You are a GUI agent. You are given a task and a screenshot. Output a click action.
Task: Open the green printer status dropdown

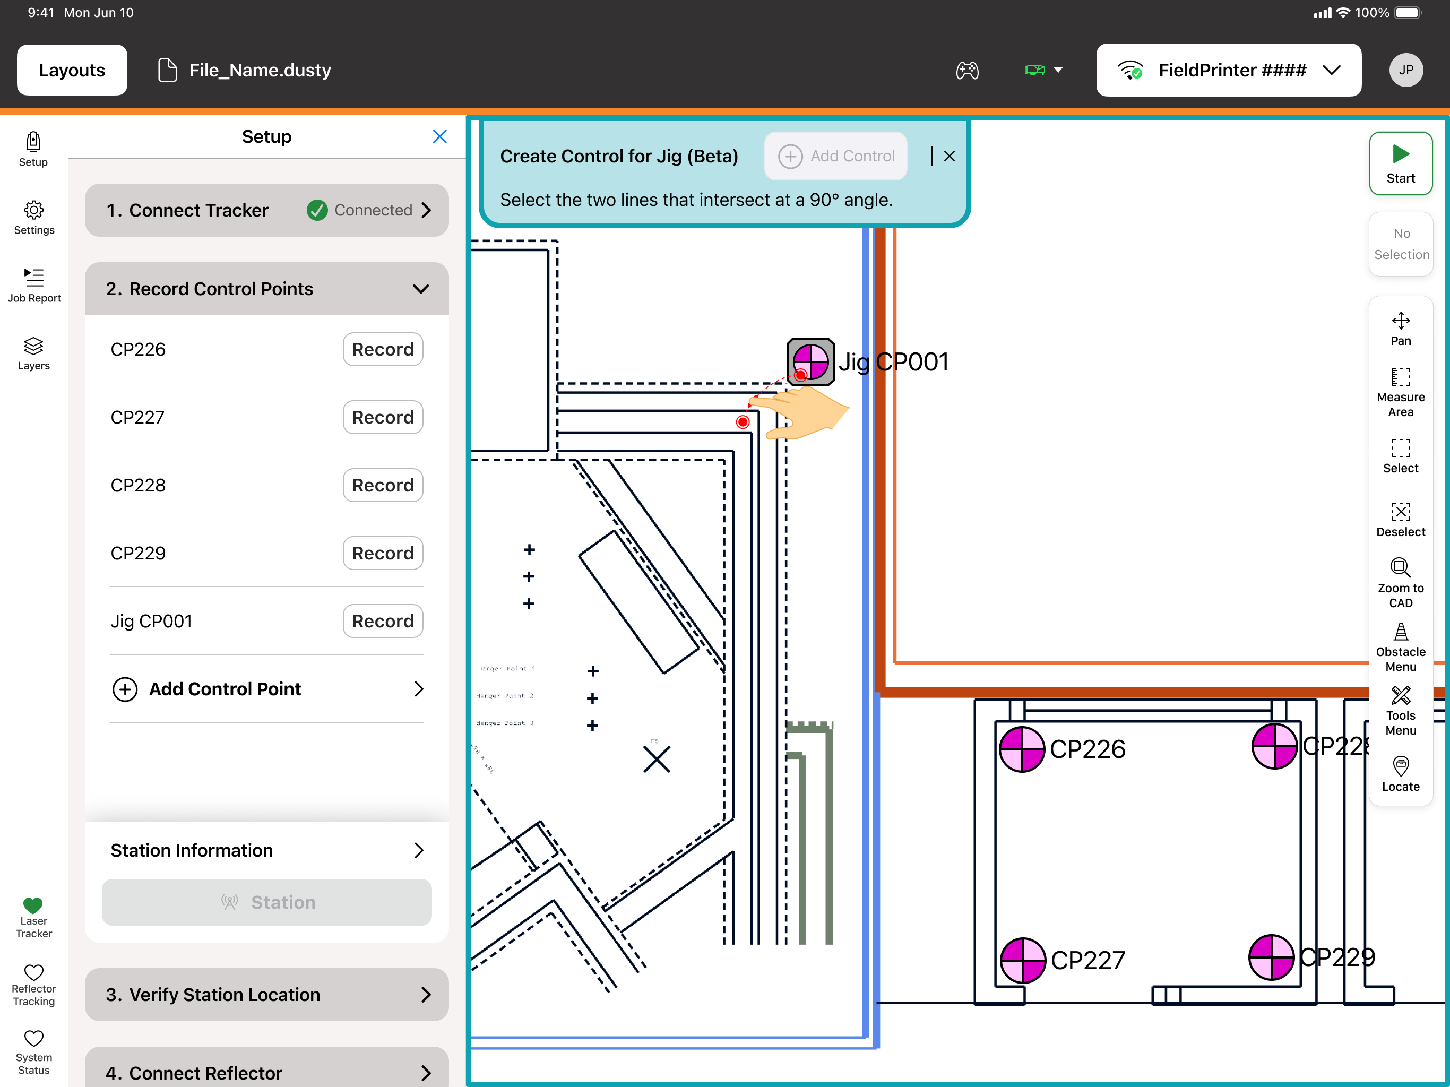click(1043, 70)
